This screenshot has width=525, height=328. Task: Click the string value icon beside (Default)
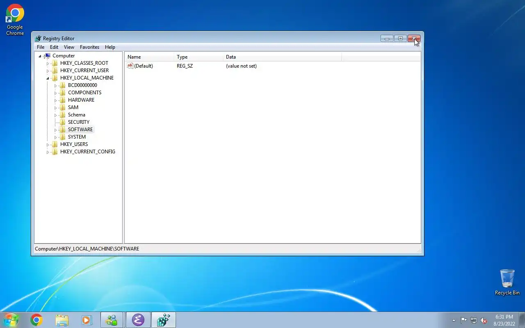[130, 66]
